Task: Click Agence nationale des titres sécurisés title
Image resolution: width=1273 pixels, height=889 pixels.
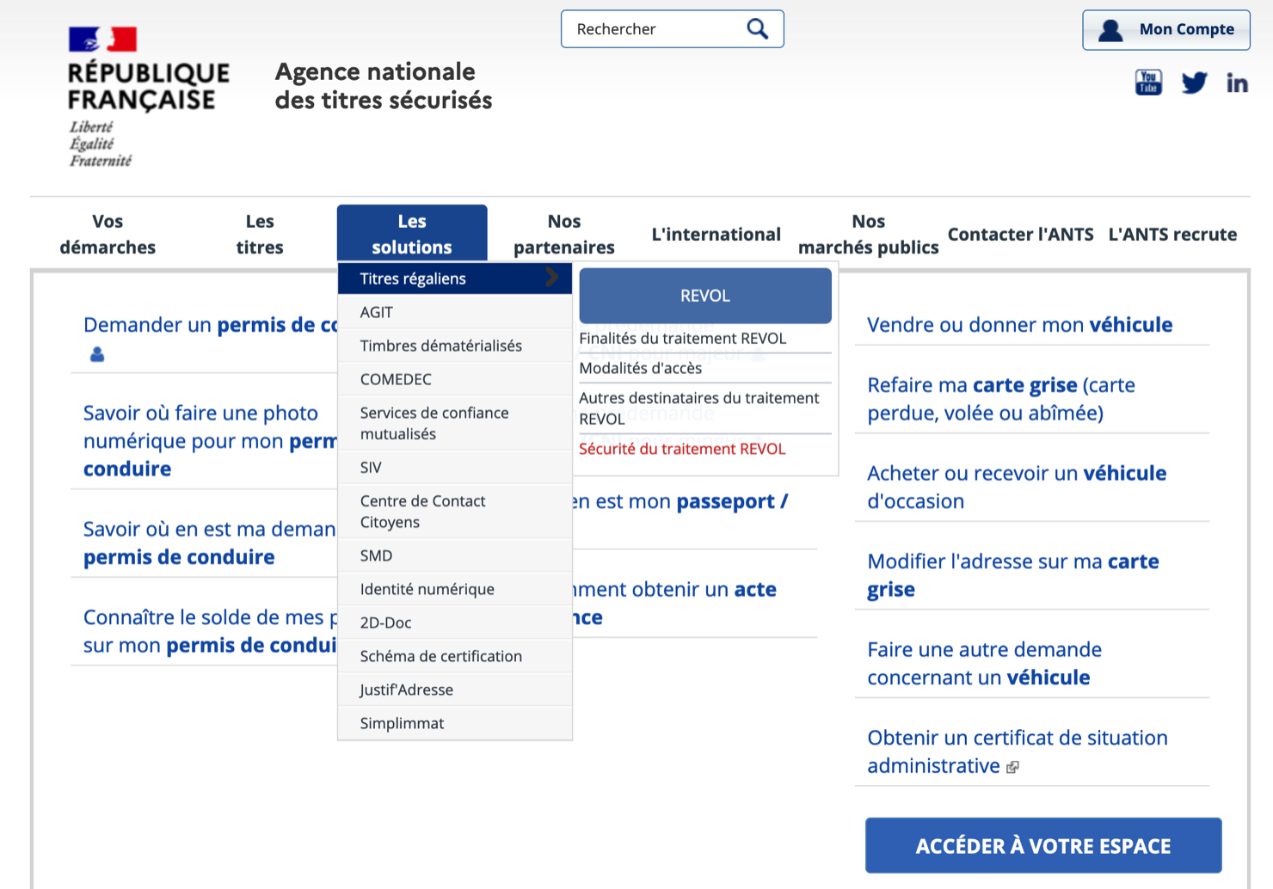Action: 384,85
